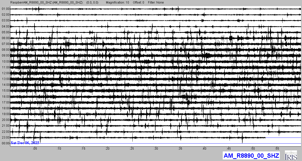Select the 20:00 hour row label
Screen dimensions: 302x161
coord(6,120)
